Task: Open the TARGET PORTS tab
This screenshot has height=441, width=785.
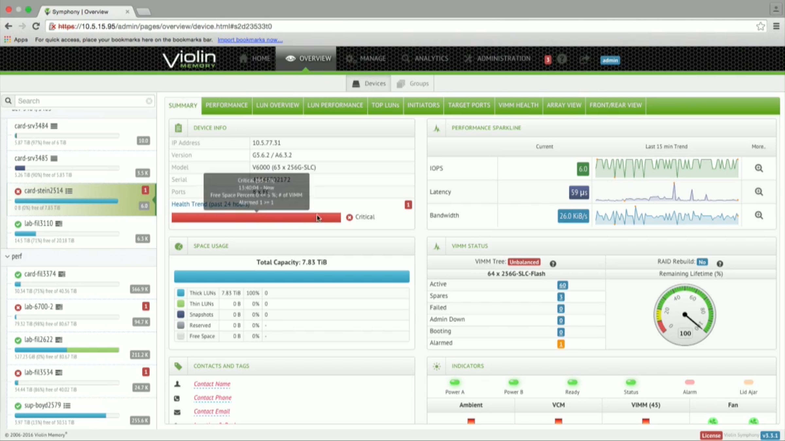Action: (469, 105)
